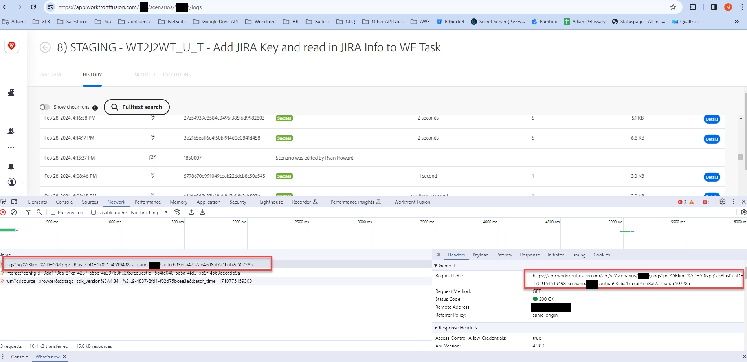The height and width of the screenshot is (362, 747).
Task: Open the notifications bell in the sidebar
Action: click(x=11, y=166)
